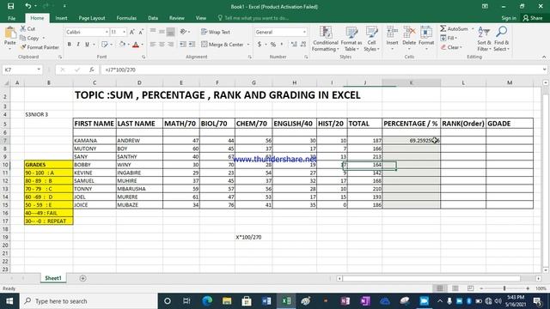550x309 pixels.
Task: Click the Borders icon
Action: [105, 45]
